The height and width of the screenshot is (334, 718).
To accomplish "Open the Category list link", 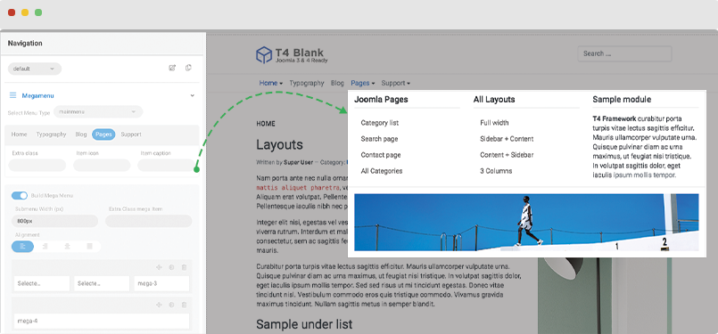I will point(380,123).
